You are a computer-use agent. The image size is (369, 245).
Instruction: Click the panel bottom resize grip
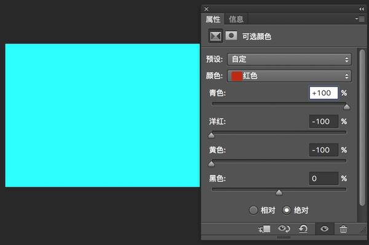[x=284, y=238]
